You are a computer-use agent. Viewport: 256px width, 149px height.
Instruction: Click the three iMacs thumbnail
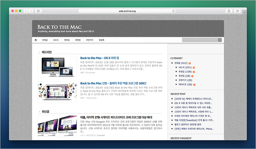57,126
